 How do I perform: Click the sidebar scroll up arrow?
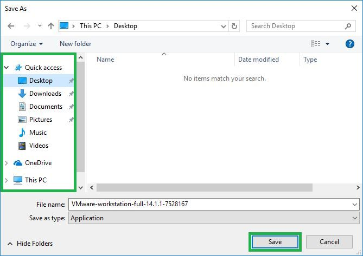pyautogui.click(x=80, y=57)
